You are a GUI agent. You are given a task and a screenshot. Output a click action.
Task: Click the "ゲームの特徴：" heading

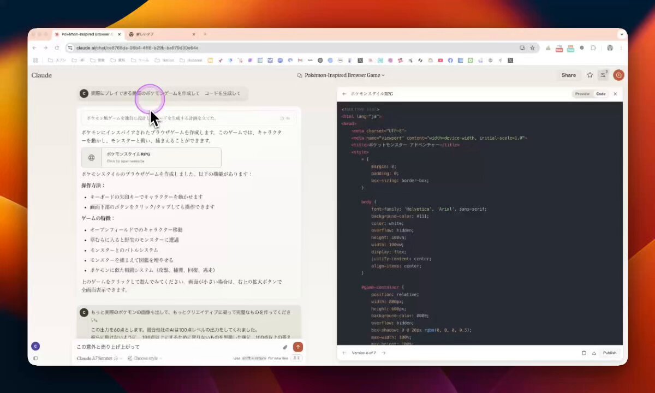[98, 218]
